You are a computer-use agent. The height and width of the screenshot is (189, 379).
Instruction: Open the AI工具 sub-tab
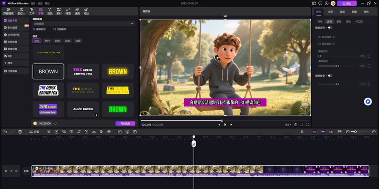(359, 21)
